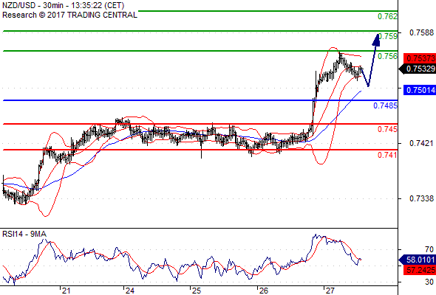Image resolution: width=436 pixels, height=295 pixels.
Task: Click the 0.7421 price axis value
Action: coord(421,143)
